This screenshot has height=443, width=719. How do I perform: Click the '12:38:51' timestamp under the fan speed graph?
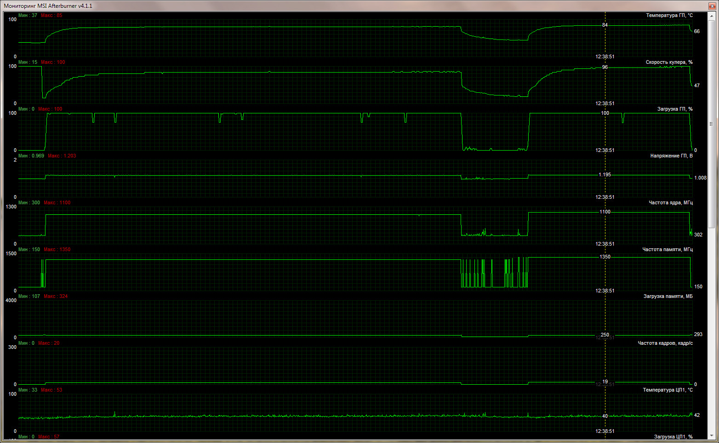tap(605, 104)
